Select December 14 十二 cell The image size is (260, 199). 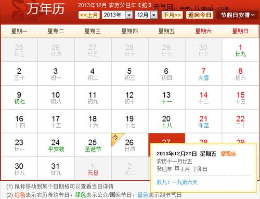tap(203, 98)
